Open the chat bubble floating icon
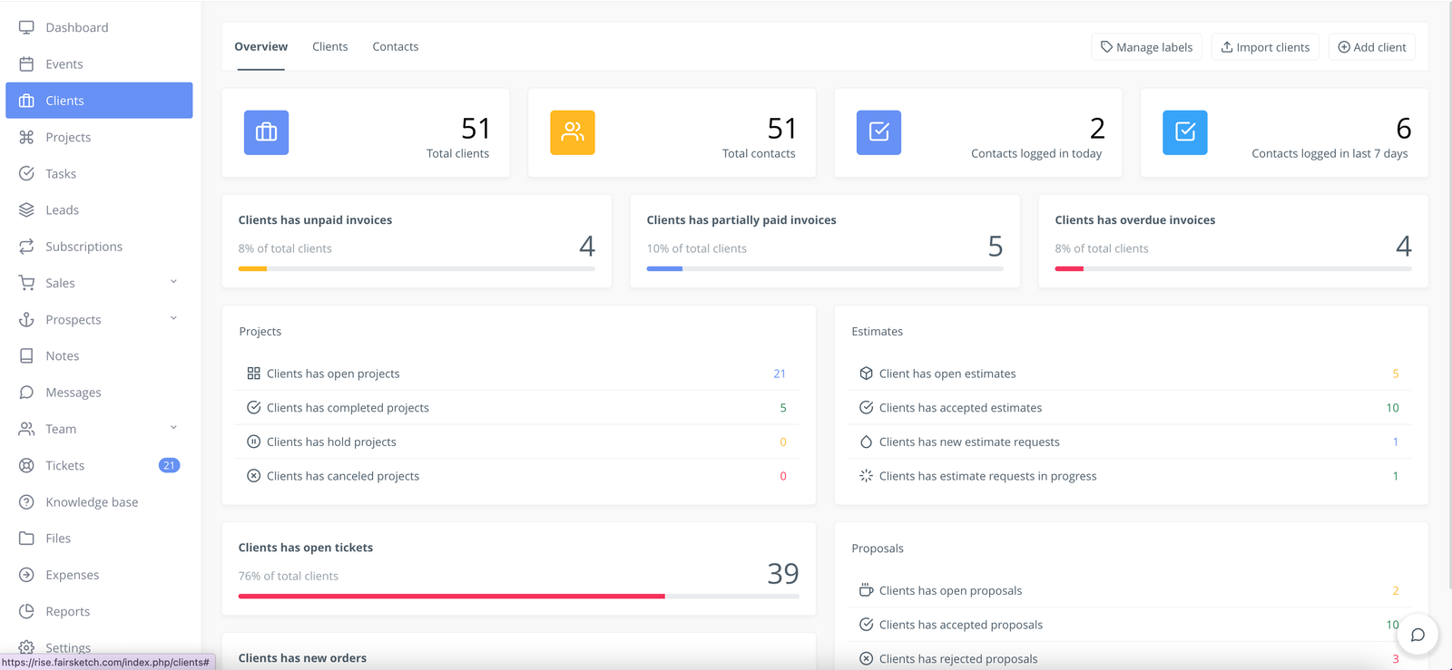 click(1418, 635)
